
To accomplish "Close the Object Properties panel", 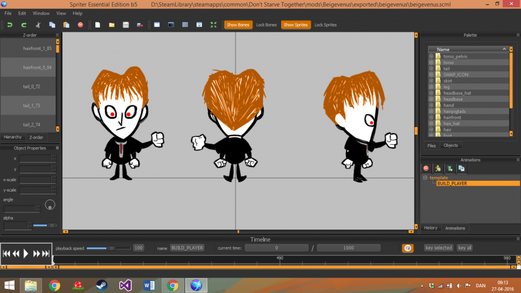I will [x=57, y=148].
